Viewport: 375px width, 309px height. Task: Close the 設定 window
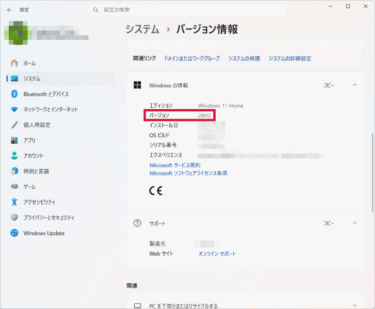tap(366, 6)
